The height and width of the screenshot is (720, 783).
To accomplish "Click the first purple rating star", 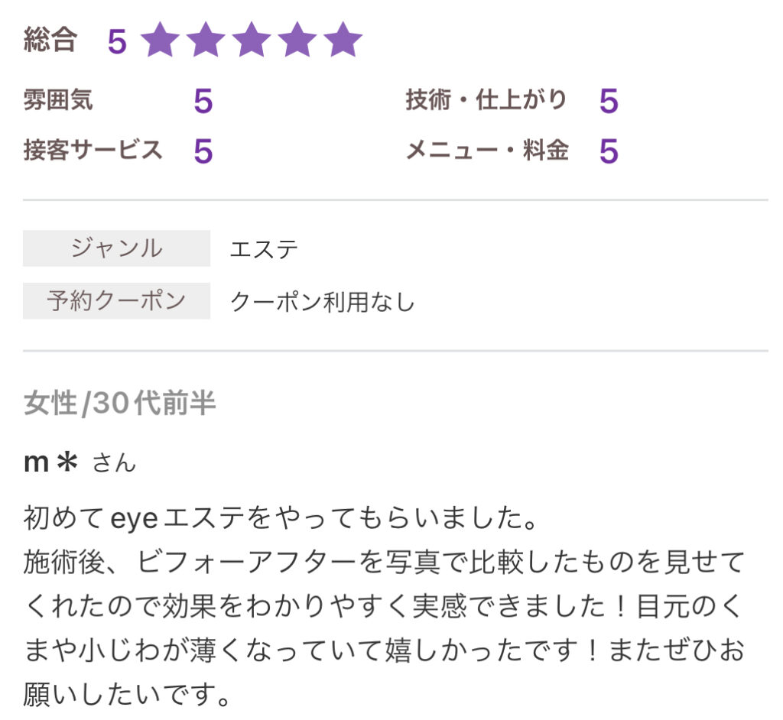I will (160, 40).
